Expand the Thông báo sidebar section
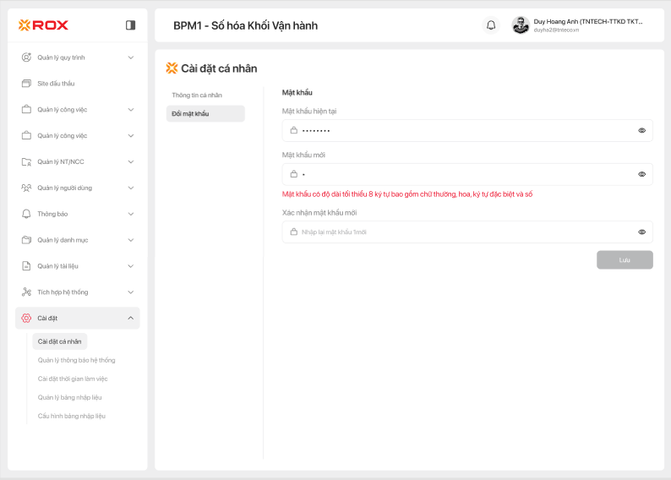This screenshot has height=480, width=671. 130,214
